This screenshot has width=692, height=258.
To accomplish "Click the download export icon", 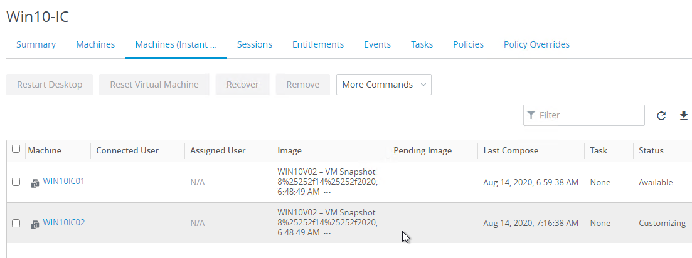I will point(684,116).
